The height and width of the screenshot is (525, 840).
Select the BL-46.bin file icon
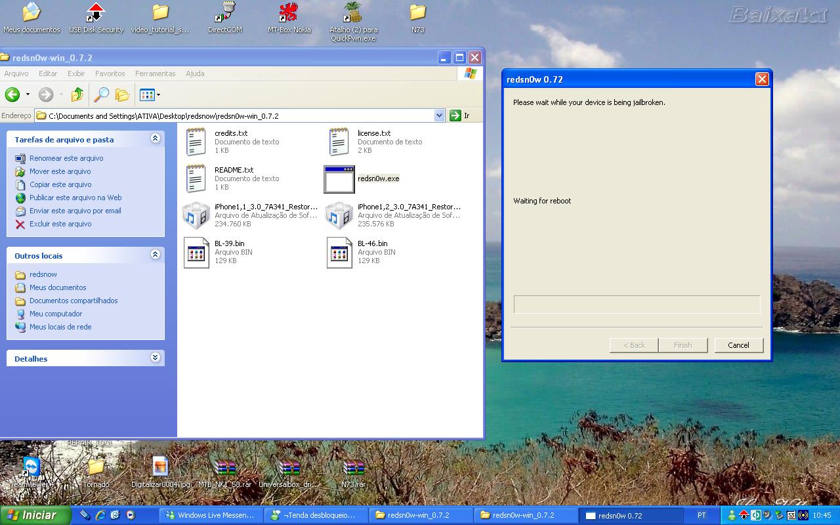coord(339,253)
